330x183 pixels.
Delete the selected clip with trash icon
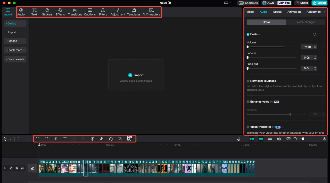65,139
